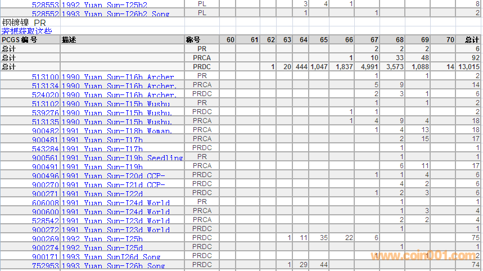The height and width of the screenshot is (271, 483).
Task: Open PCGS number 900269 link
Action: tap(45, 239)
